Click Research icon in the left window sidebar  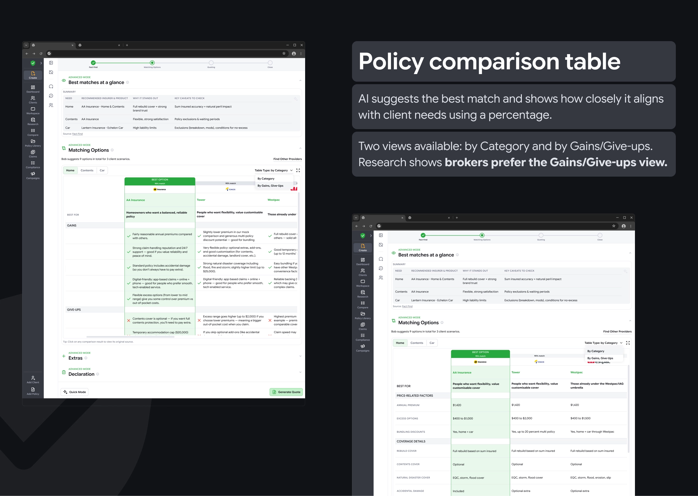[33, 120]
